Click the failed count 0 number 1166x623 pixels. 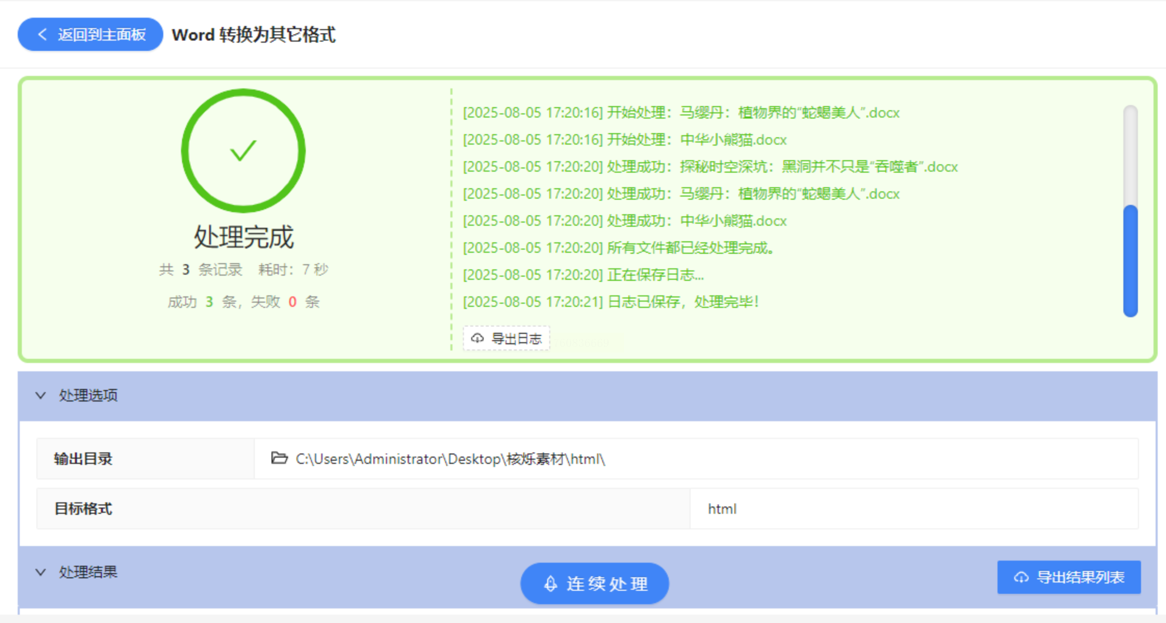pyautogui.click(x=292, y=302)
